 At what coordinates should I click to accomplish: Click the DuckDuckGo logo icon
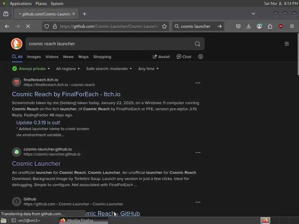click(x=17, y=44)
